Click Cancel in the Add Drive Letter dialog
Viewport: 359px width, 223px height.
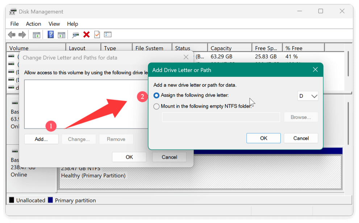(x=301, y=138)
